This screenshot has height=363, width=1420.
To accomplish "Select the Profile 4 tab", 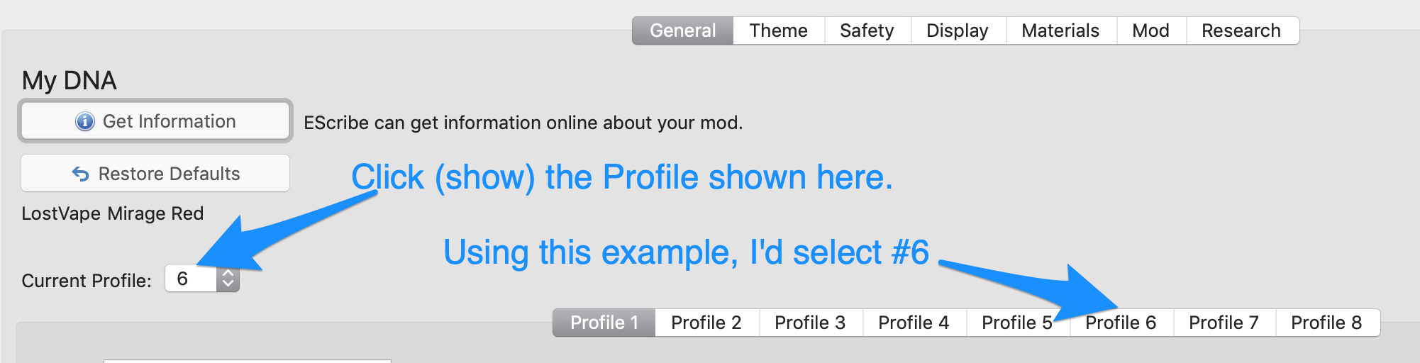I will (914, 323).
